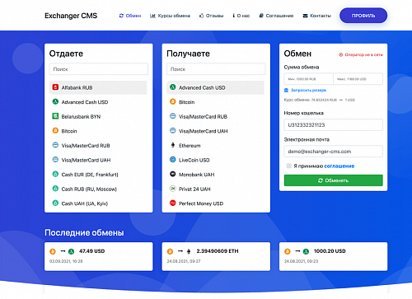The height and width of the screenshot is (299, 412).
Task: Click the ПРОФИЛЬ button
Action: pos(363,16)
